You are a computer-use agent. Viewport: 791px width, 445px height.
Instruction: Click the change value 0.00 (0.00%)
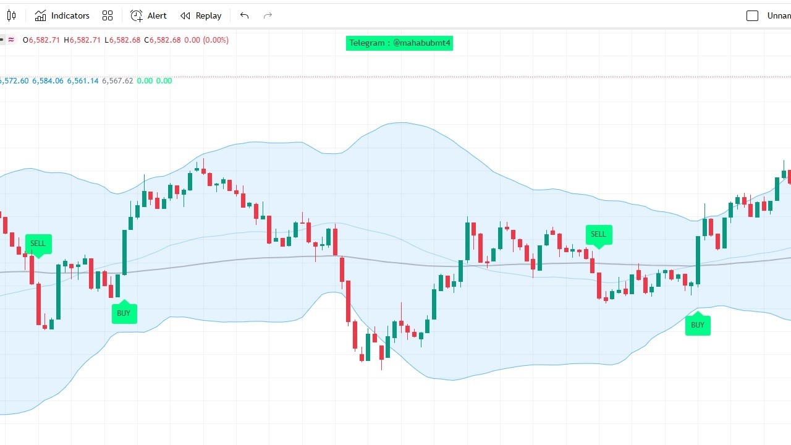[206, 40]
